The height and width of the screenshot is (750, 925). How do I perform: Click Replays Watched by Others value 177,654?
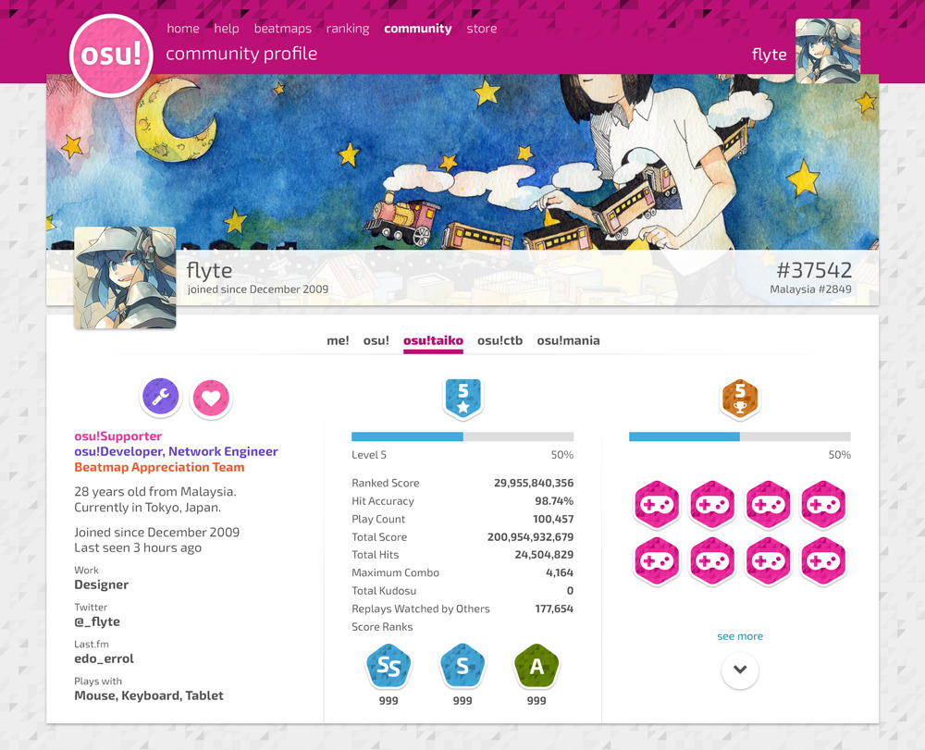(x=554, y=609)
